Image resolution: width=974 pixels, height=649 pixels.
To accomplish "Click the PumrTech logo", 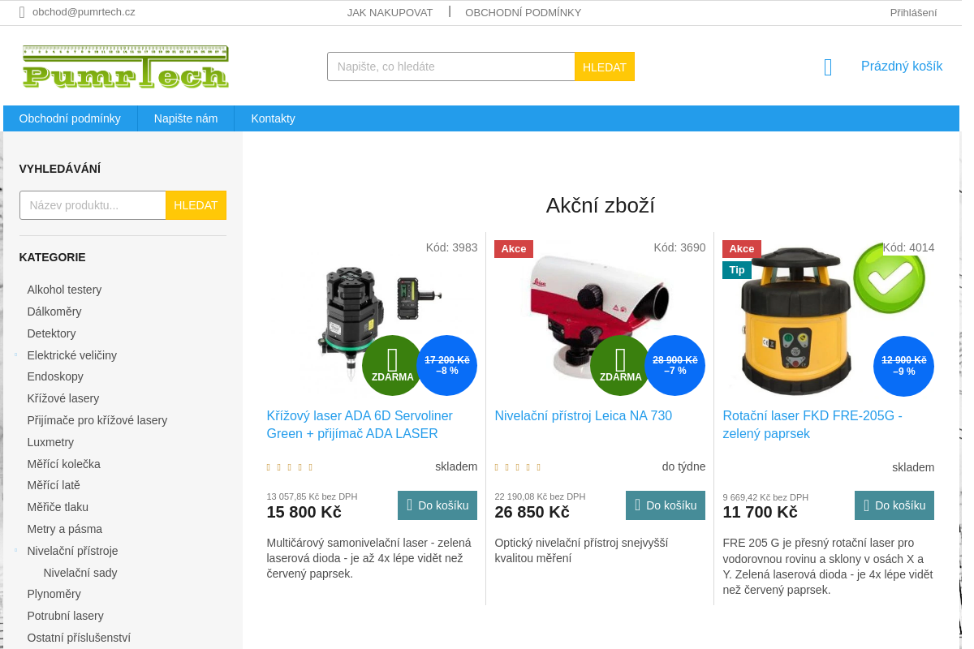I will pyautogui.click(x=126, y=67).
